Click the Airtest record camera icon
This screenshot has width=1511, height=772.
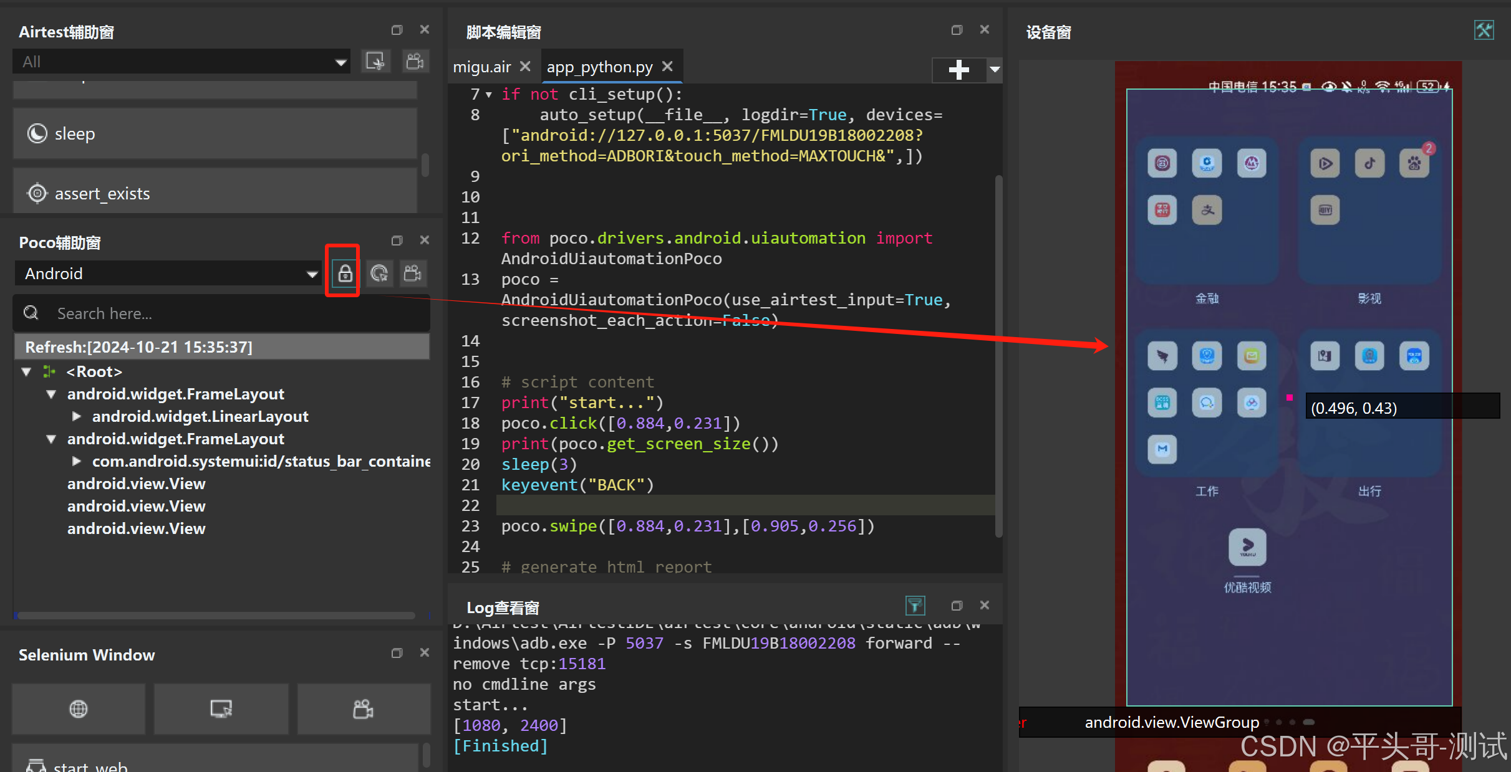[x=415, y=61]
